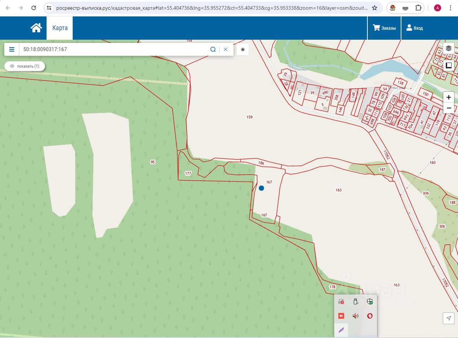458x338 pixels.
Task: Open the Заказы cart section
Action: [x=384, y=28]
